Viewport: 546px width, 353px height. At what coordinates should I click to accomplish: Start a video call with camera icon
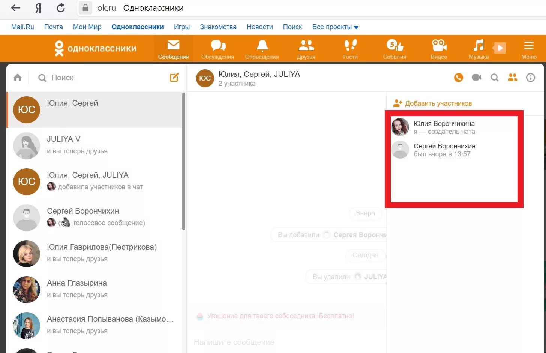tap(477, 78)
